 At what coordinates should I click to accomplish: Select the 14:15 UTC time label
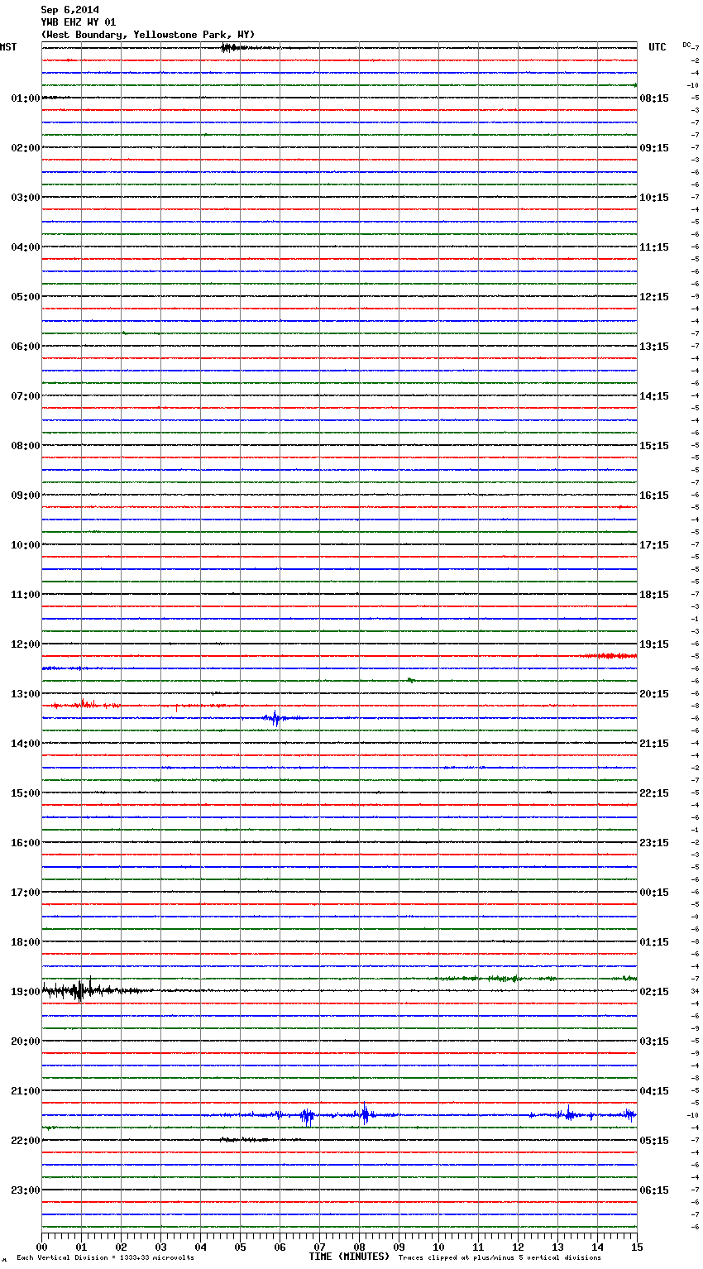(x=654, y=396)
